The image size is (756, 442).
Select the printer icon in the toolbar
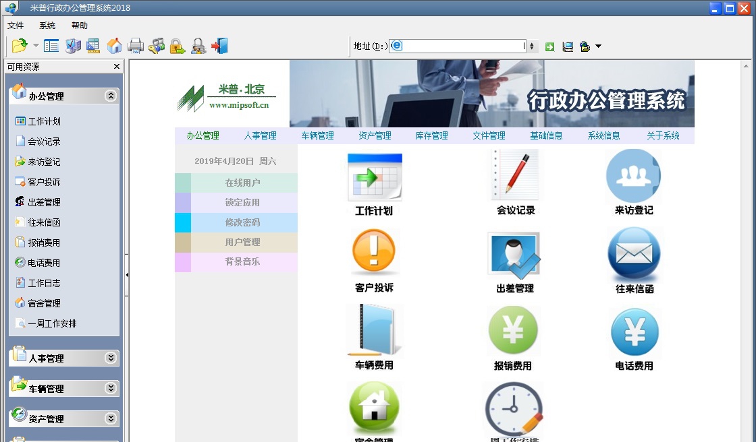point(134,46)
